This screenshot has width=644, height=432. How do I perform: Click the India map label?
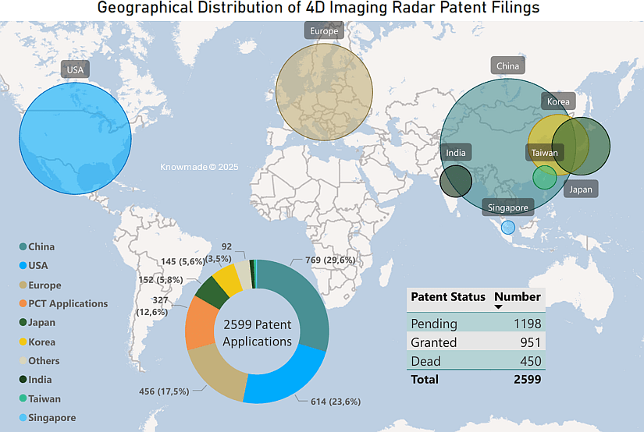click(456, 153)
